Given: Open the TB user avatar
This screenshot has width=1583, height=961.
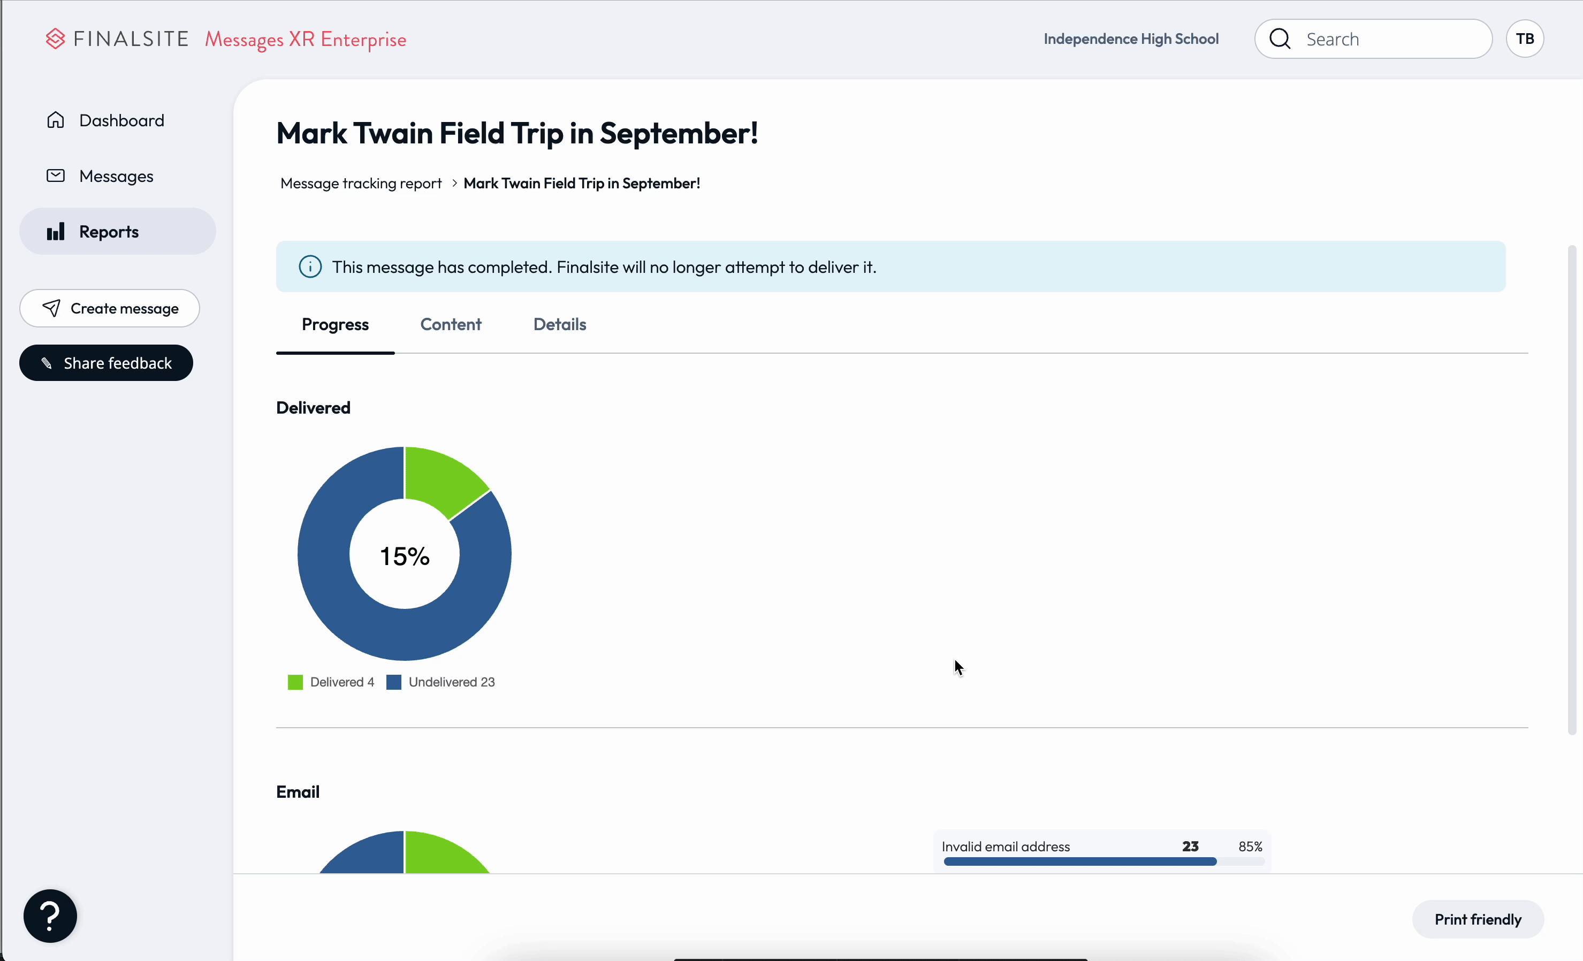Looking at the screenshot, I should point(1525,39).
